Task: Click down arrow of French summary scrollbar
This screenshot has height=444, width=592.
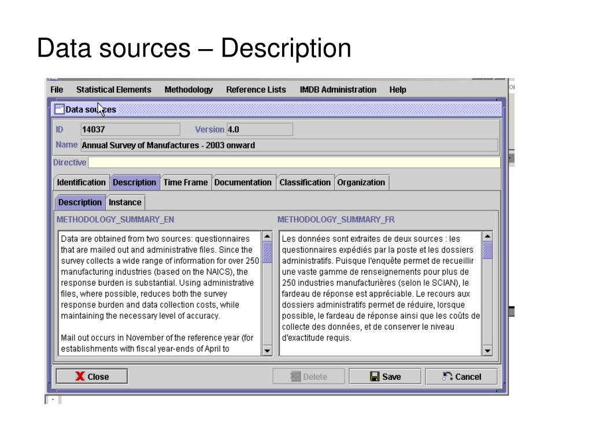Action: point(487,350)
